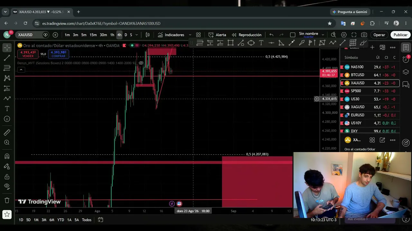Screen dimensions: 412x231
Task: Take a chart snapshot with camera icon
Action: (364, 35)
